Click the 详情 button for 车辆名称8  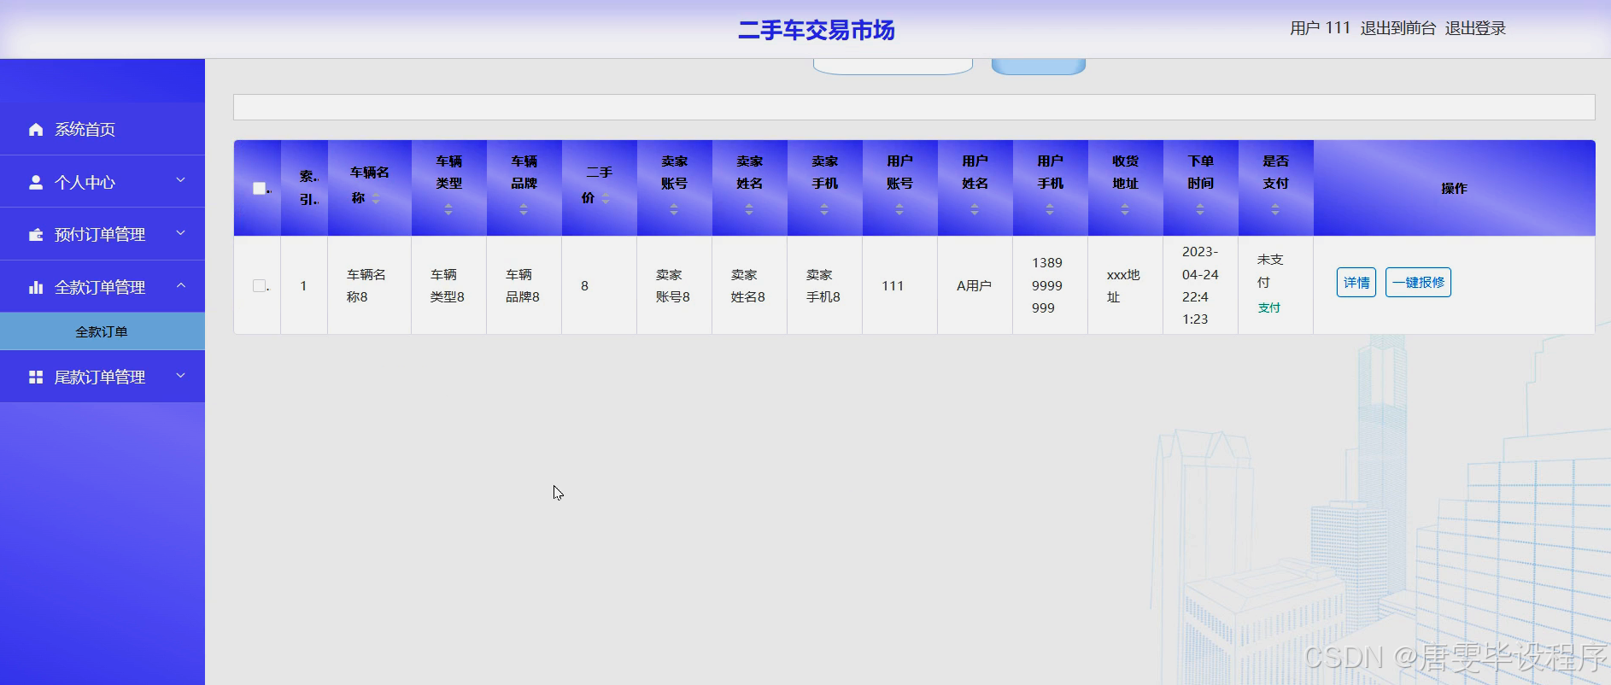pyautogui.click(x=1356, y=283)
